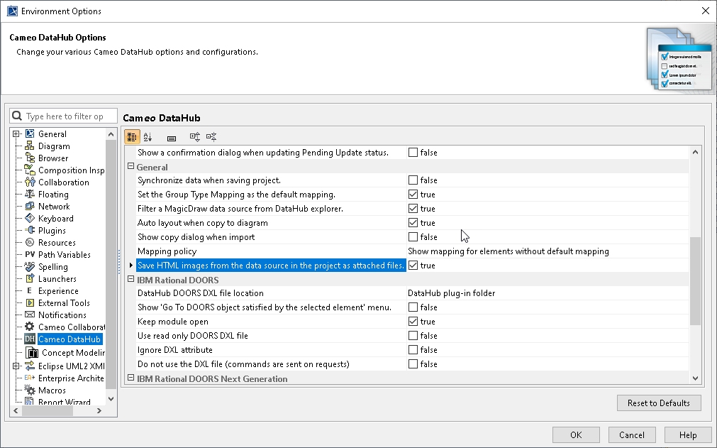Click the Categorized view toolbar icon
This screenshot has height=448, width=717.
click(x=132, y=137)
